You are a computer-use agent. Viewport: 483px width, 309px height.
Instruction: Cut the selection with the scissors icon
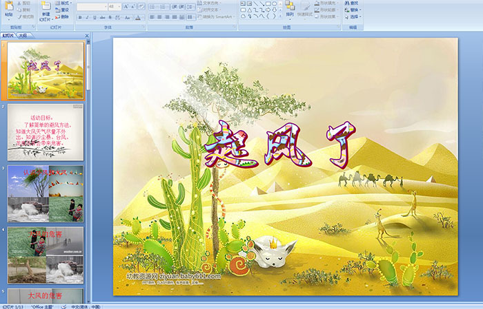click(20, 3)
